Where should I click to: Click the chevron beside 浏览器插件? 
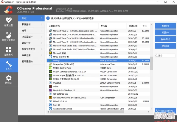[41, 37]
